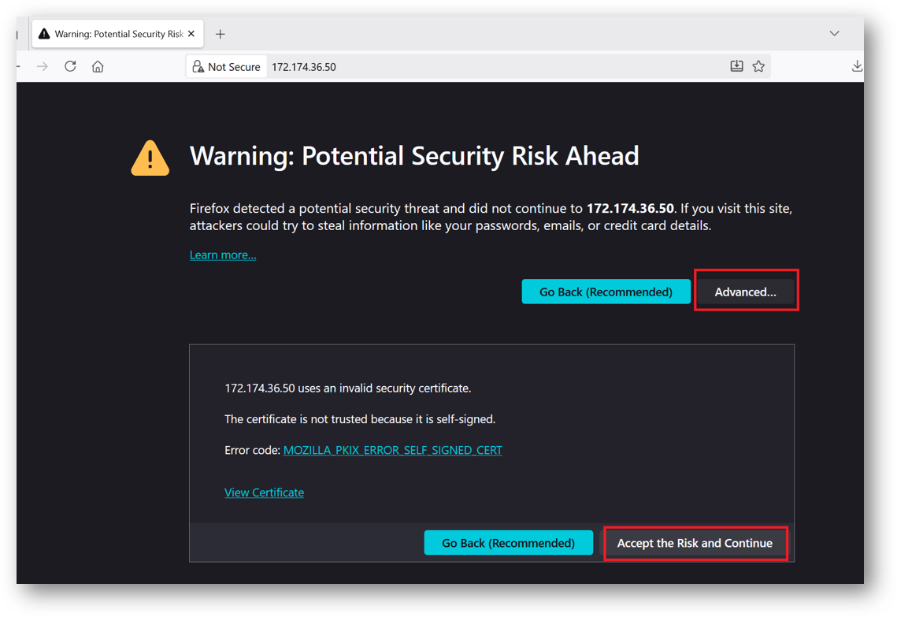Open the View Certificate link
The width and height of the screenshot is (897, 617).
pos(264,492)
